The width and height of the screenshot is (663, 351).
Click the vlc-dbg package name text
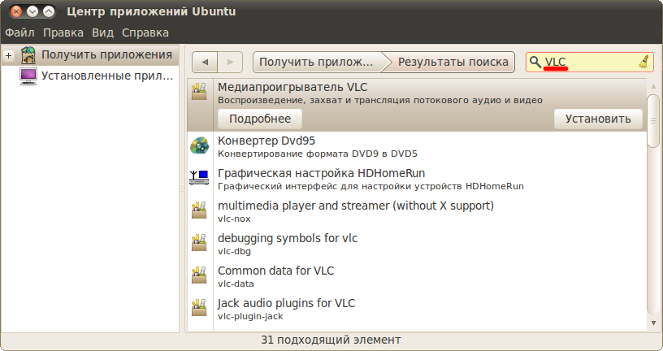234,252
